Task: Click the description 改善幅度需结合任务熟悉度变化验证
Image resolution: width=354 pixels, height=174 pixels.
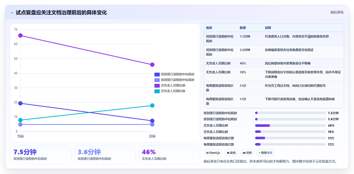Action: (x=289, y=50)
